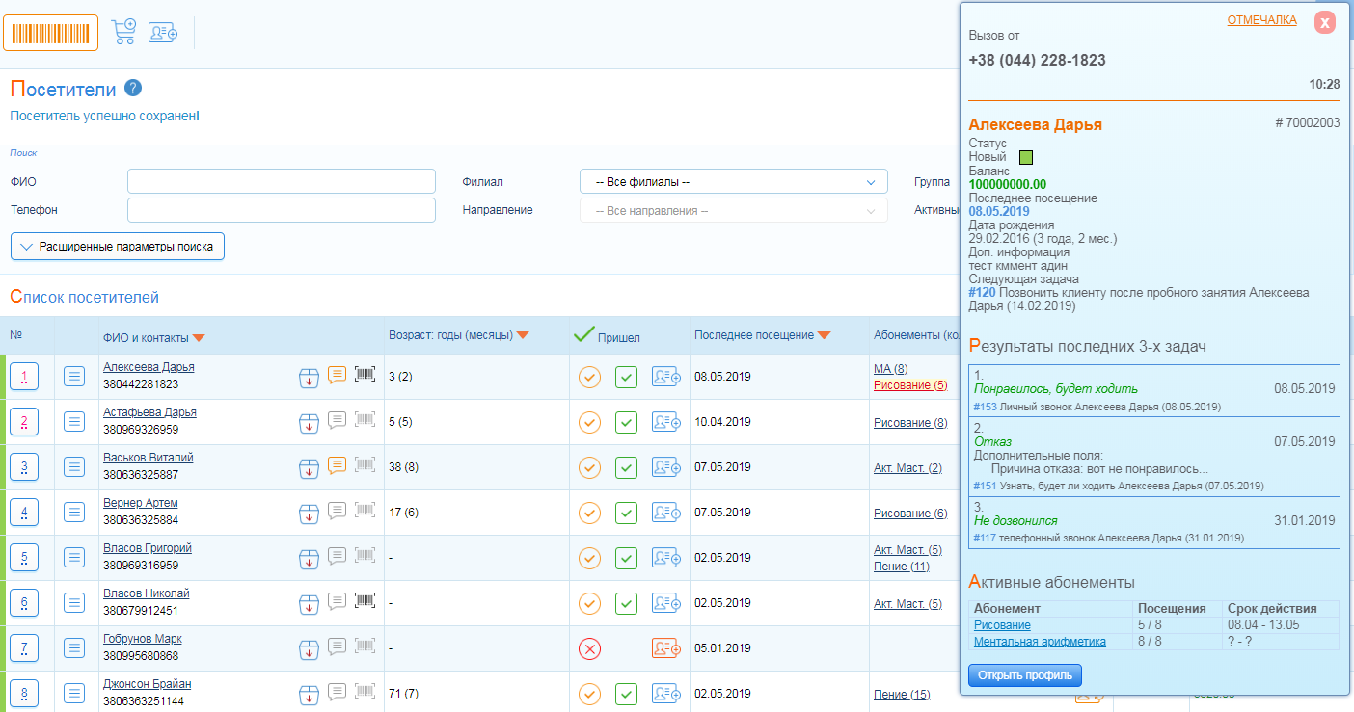This screenshot has height=712, width=1354.
Task: Click payment box icon for Астафьева Дарья
Action: (309, 421)
